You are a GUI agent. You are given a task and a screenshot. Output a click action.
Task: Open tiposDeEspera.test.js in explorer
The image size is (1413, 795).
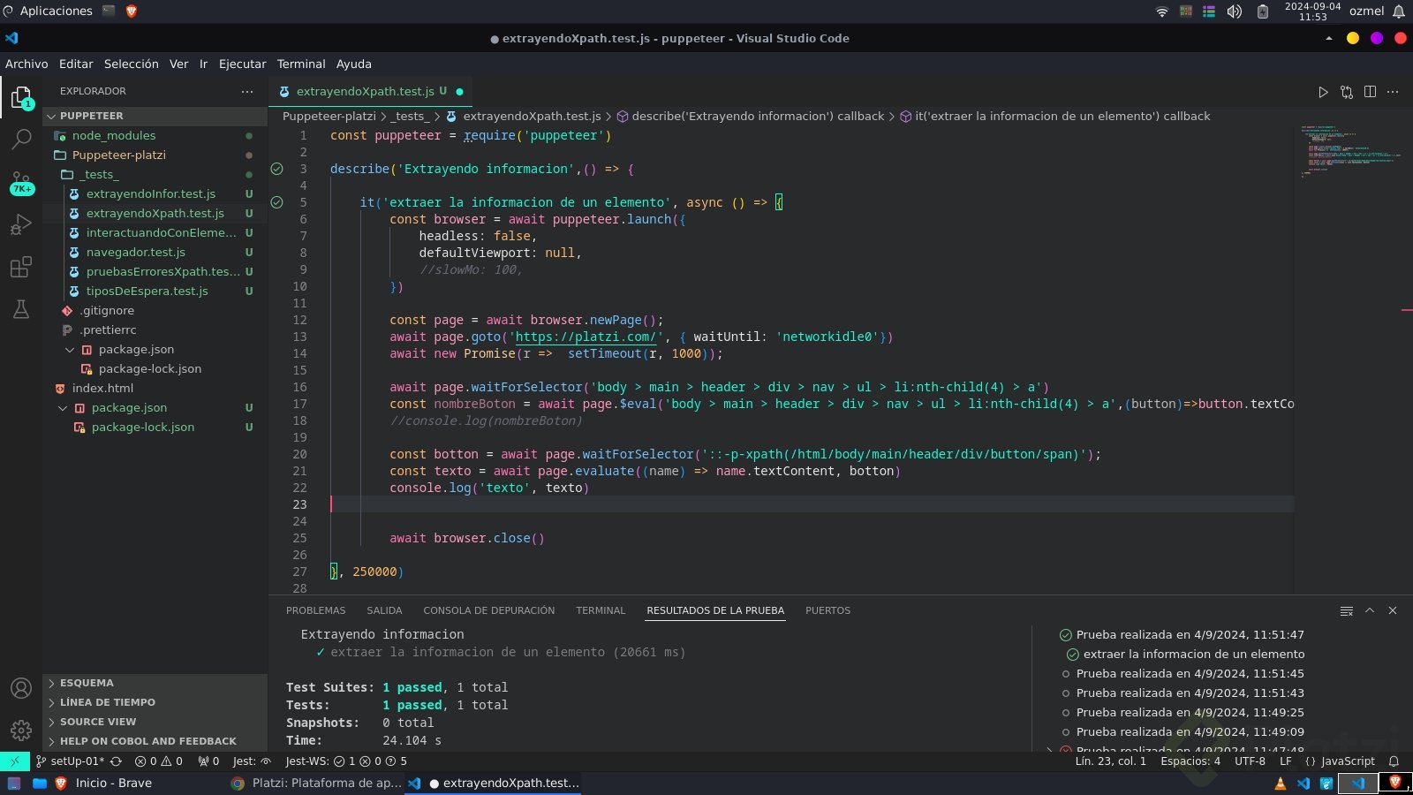(x=147, y=291)
